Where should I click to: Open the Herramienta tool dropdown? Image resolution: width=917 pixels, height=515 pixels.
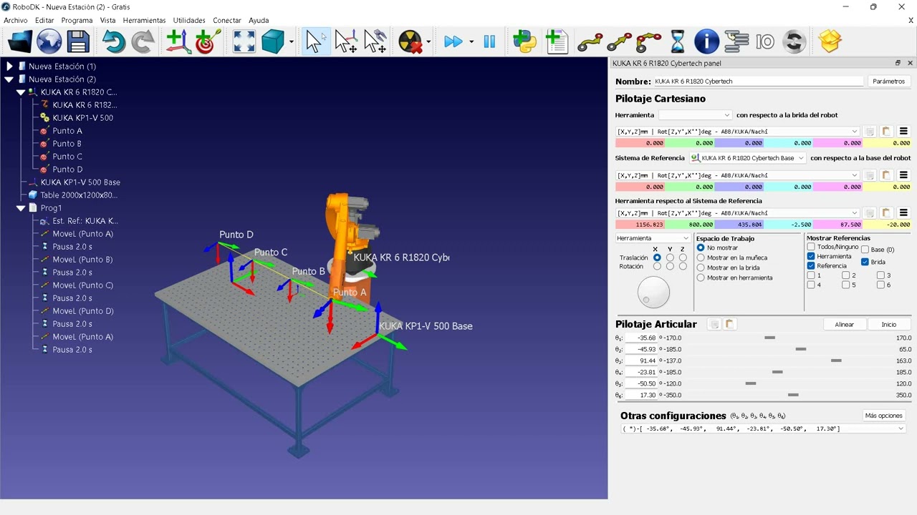pos(695,115)
